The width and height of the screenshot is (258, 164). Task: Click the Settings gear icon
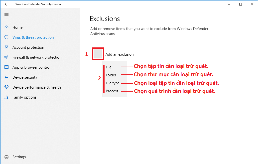pyautogui.click(x=6, y=157)
